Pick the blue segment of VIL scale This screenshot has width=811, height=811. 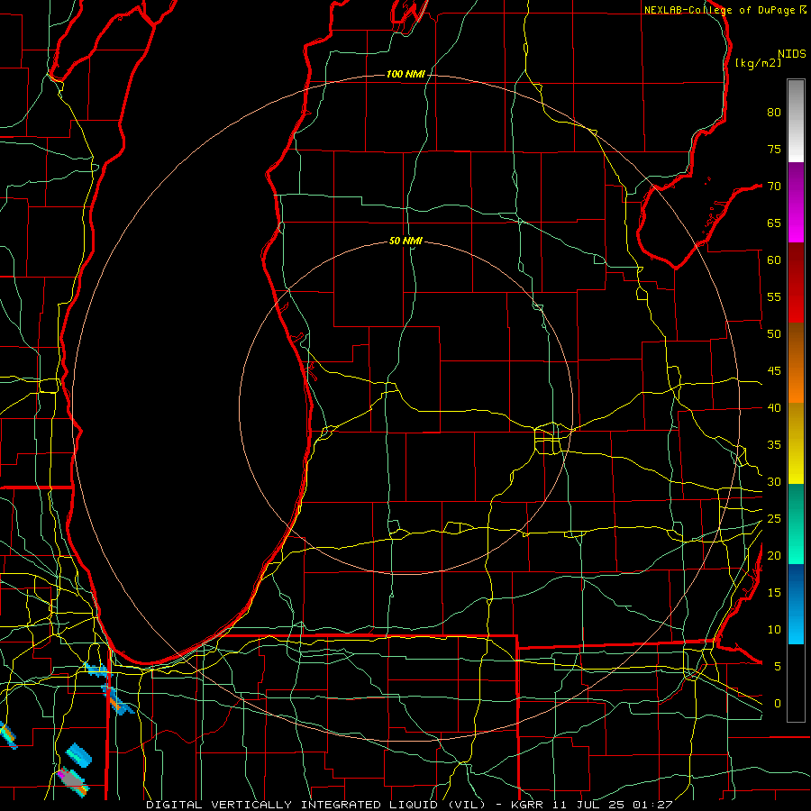[796, 604]
